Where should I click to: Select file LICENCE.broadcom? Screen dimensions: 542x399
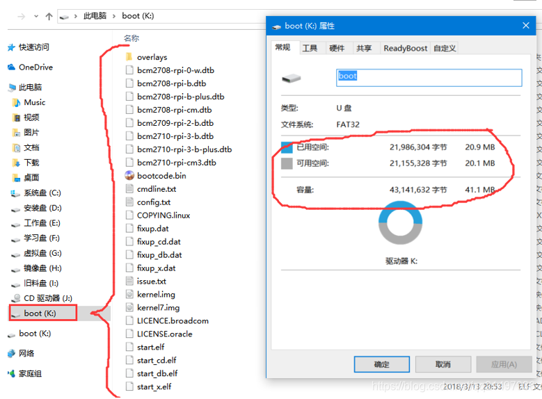pyautogui.click(x=167, y=320)
